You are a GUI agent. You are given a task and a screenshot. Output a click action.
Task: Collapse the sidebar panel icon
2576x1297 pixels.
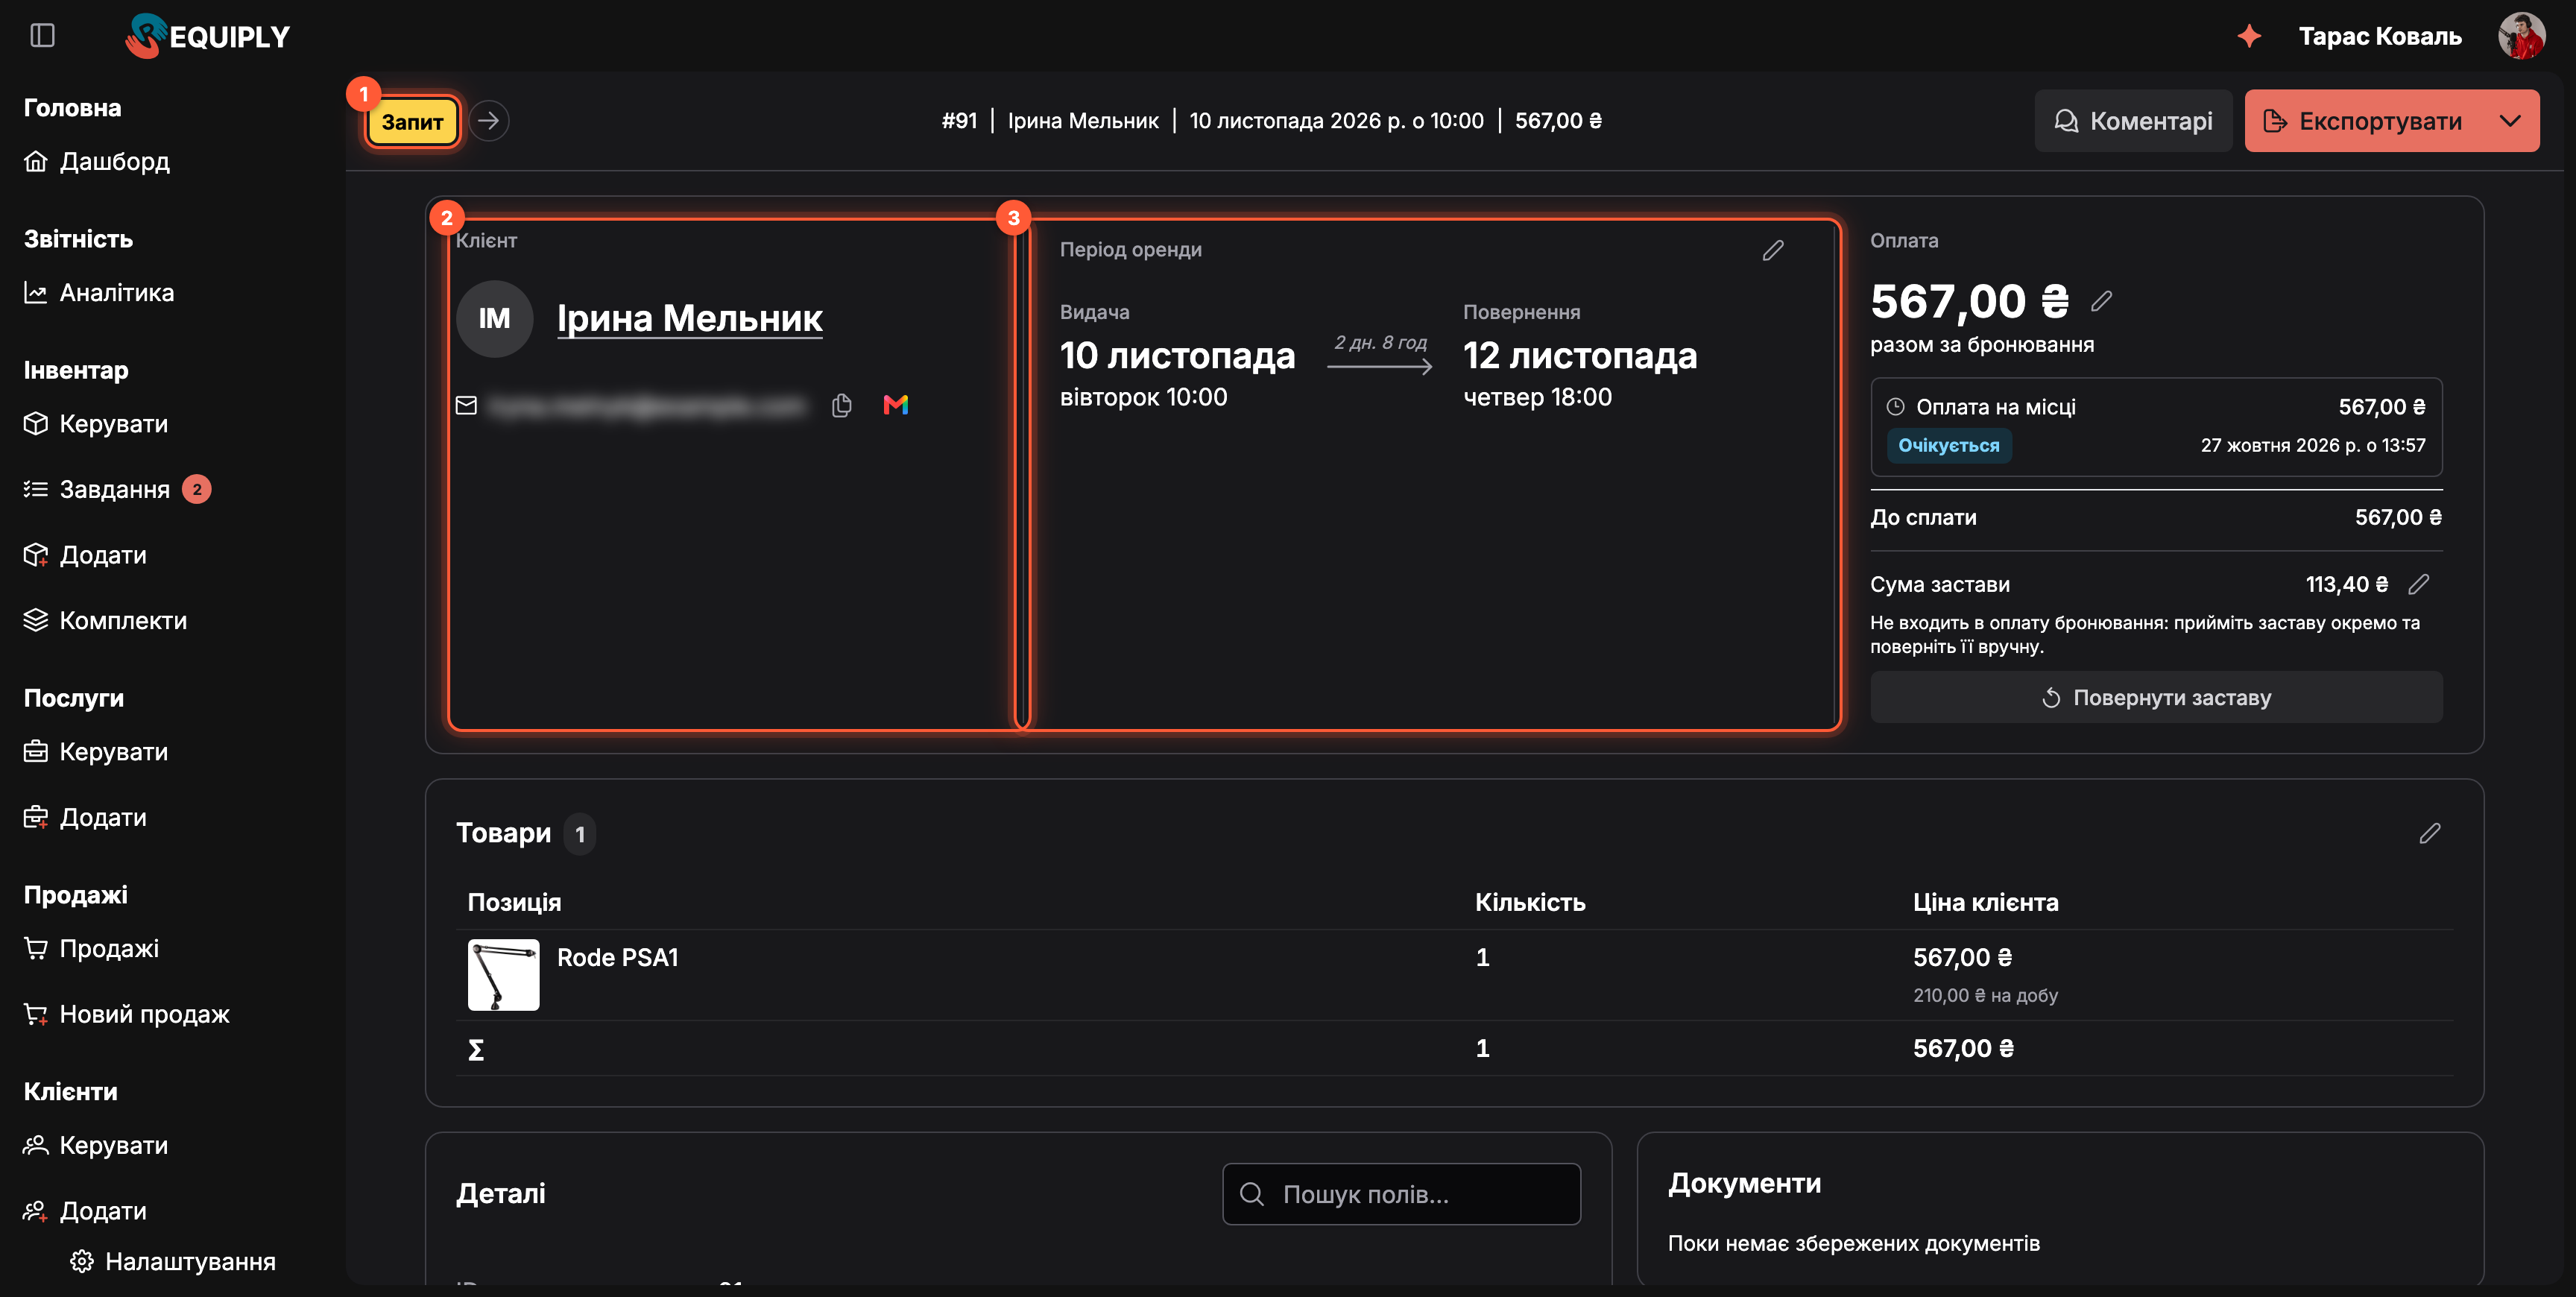(x=42, y=36)
